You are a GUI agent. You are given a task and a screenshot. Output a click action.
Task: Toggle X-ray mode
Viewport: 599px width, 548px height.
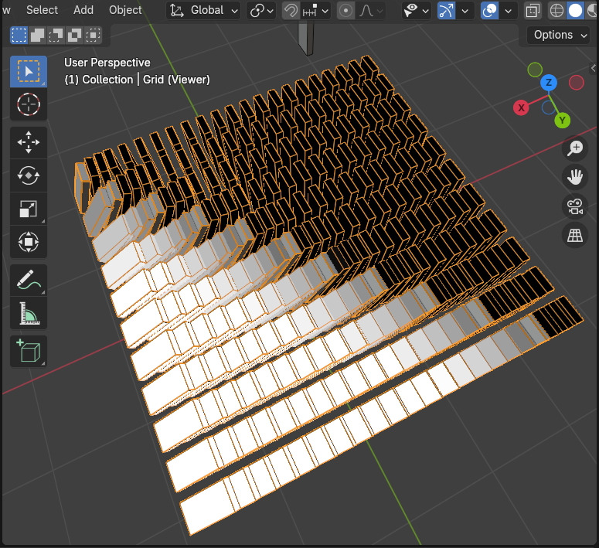pos(533,11)
